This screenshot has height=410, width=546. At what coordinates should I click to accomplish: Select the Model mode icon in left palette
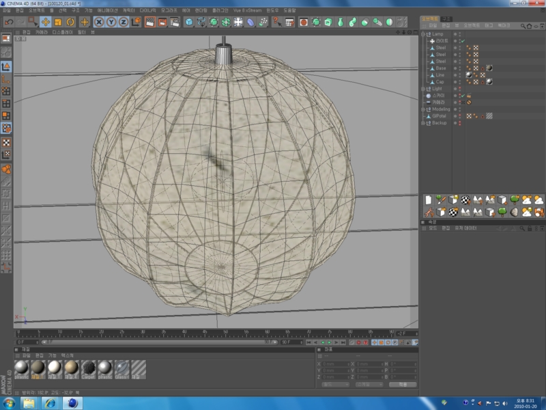pyautogui.click(x=6, y=66)
